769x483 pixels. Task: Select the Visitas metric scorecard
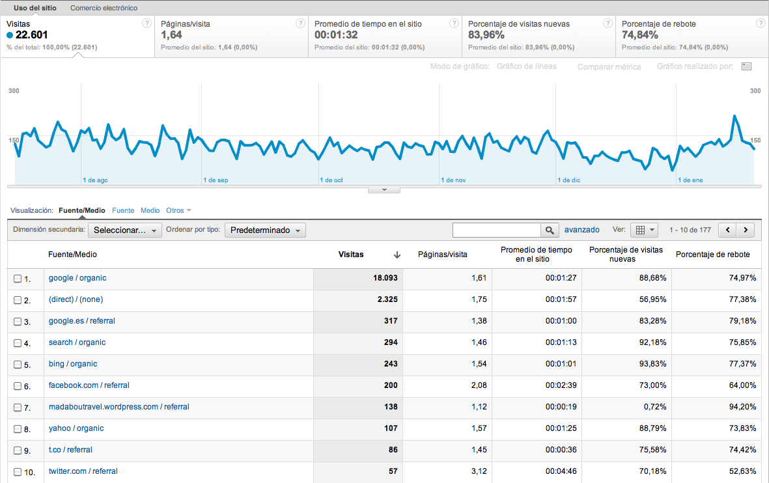pos(77,36)
